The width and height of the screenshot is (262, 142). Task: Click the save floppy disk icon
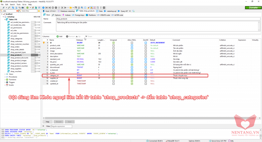coord(76,7)
